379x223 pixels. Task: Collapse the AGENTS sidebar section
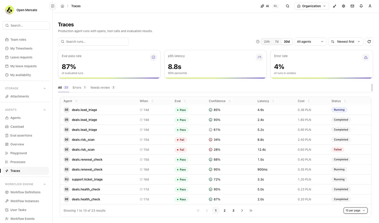pyautogui.click(x=44, y=110)
